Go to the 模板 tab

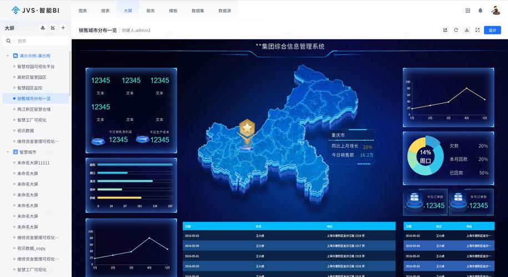(x=173, y=11)
